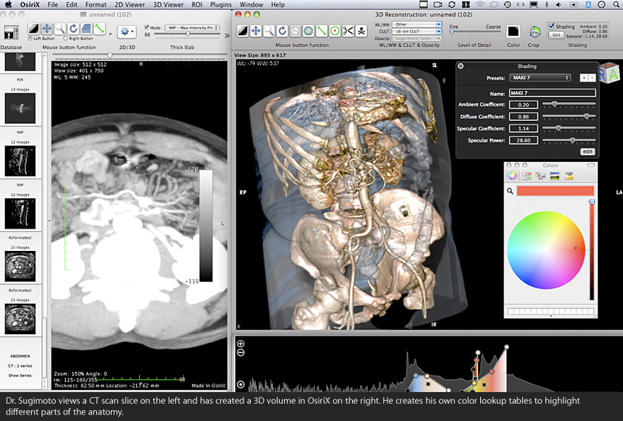Toggle the Shading checkbox

(551, 26)
